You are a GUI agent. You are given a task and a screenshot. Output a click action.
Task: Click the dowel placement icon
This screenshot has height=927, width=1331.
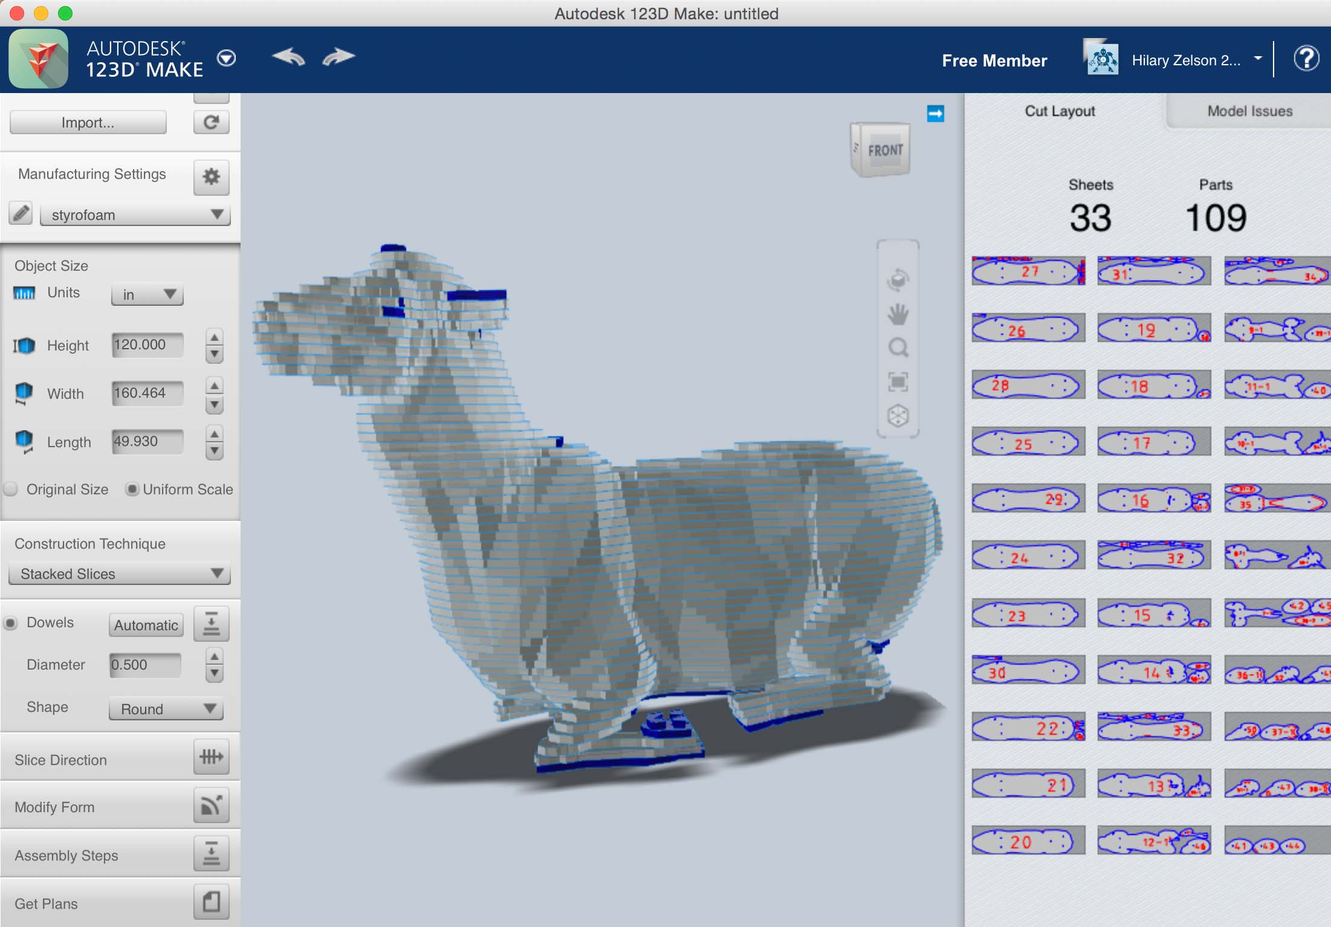pyautogui.click(x=211, y=624)
